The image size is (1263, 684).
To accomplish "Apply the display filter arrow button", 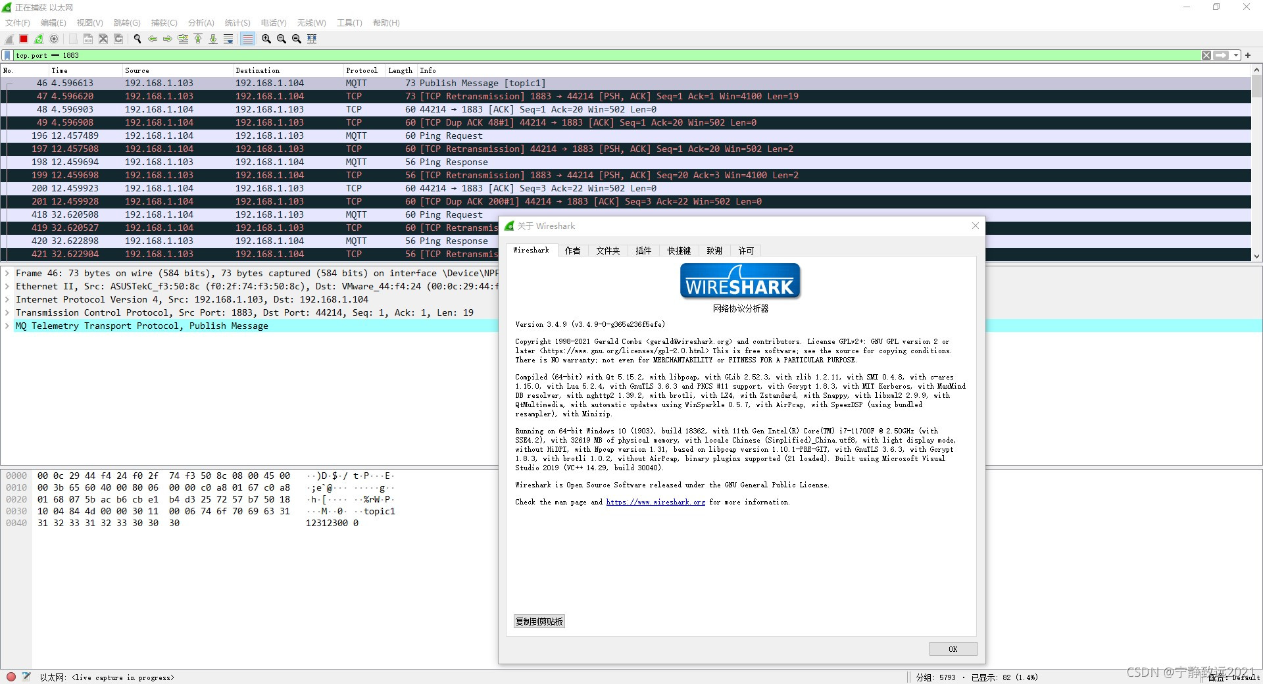I will coord(1221,55).
